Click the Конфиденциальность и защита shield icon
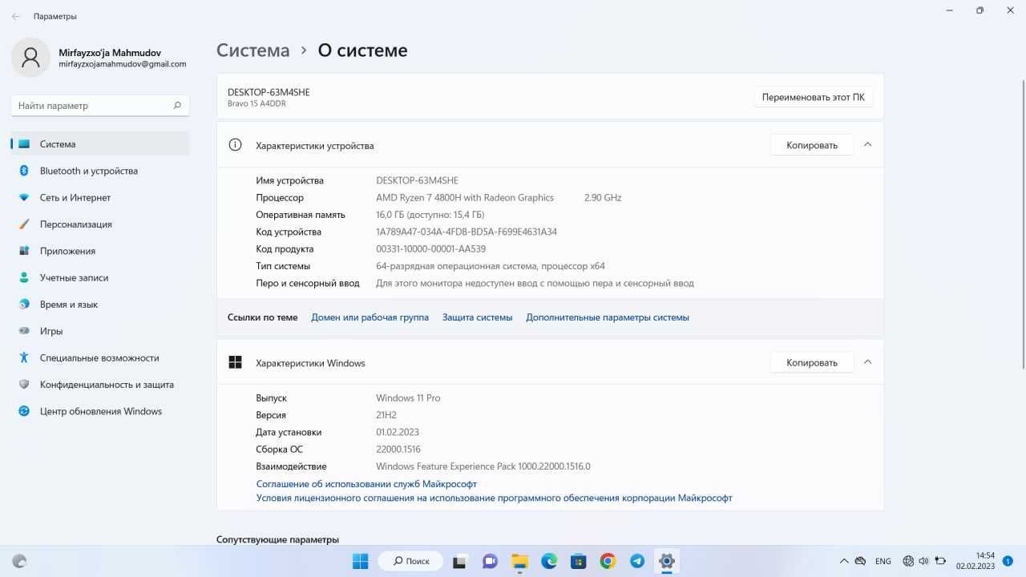 (x=24, y=385)
